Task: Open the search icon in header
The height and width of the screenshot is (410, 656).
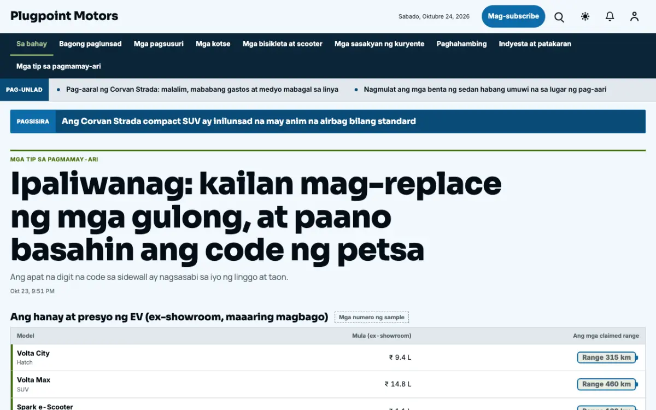Action: tap(559, 16)
